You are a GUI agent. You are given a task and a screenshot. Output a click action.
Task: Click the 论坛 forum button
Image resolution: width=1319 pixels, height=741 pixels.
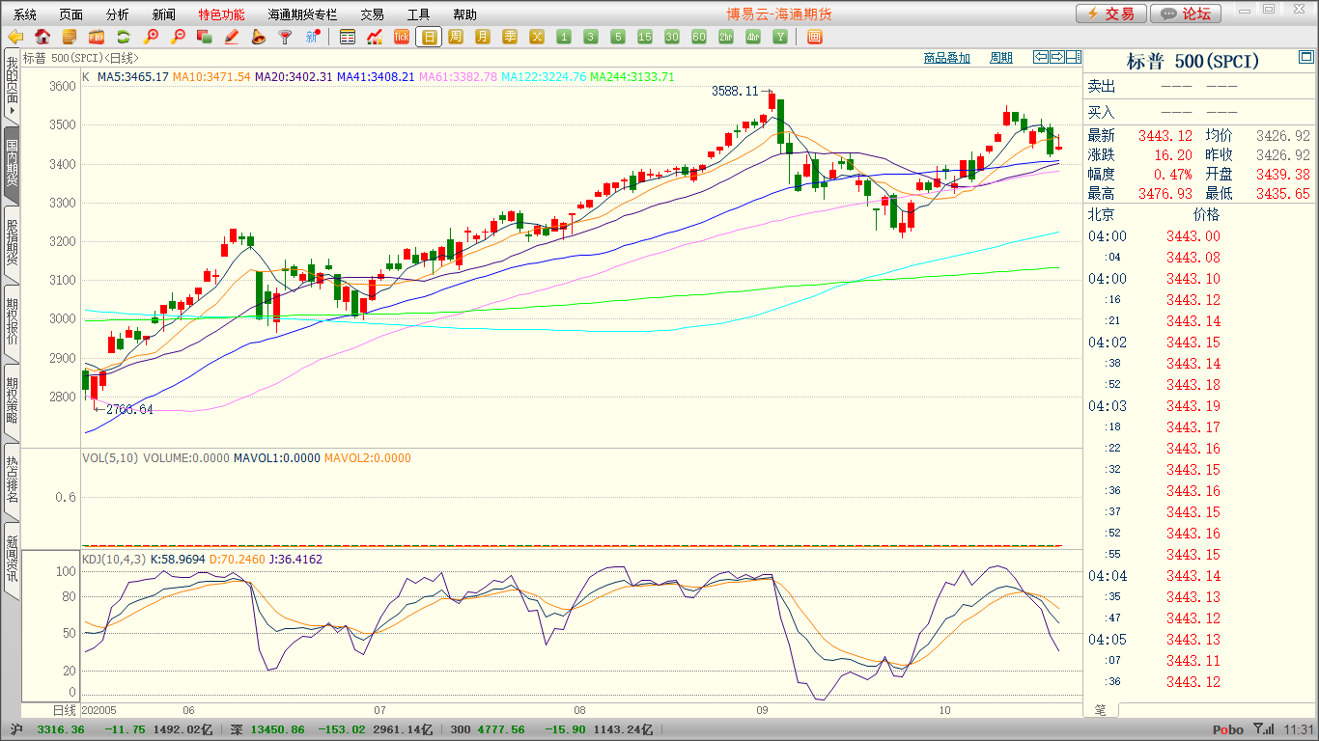pyautogui.click(x=1186, y=14)
